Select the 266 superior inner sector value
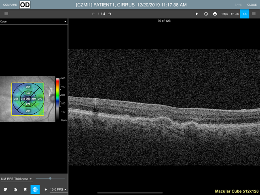This screenshot has height=195, width=260. [28, 93]
